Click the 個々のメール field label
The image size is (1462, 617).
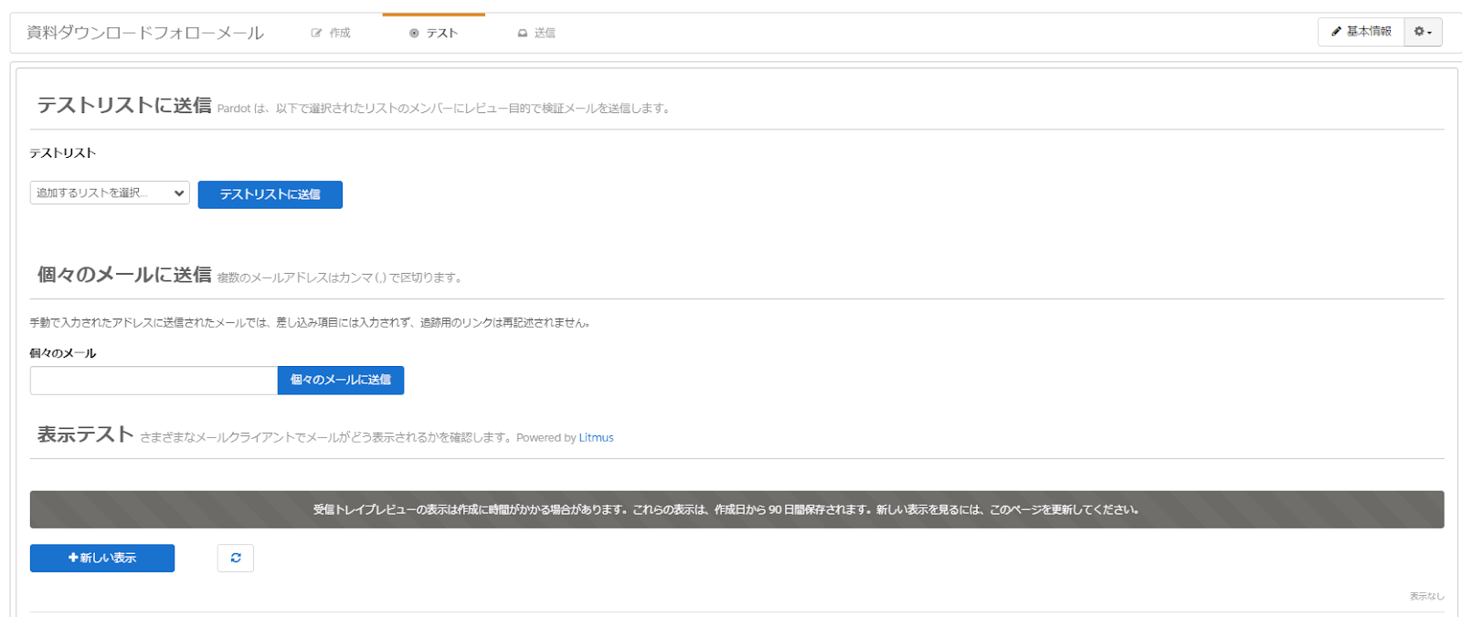(62, 353)
